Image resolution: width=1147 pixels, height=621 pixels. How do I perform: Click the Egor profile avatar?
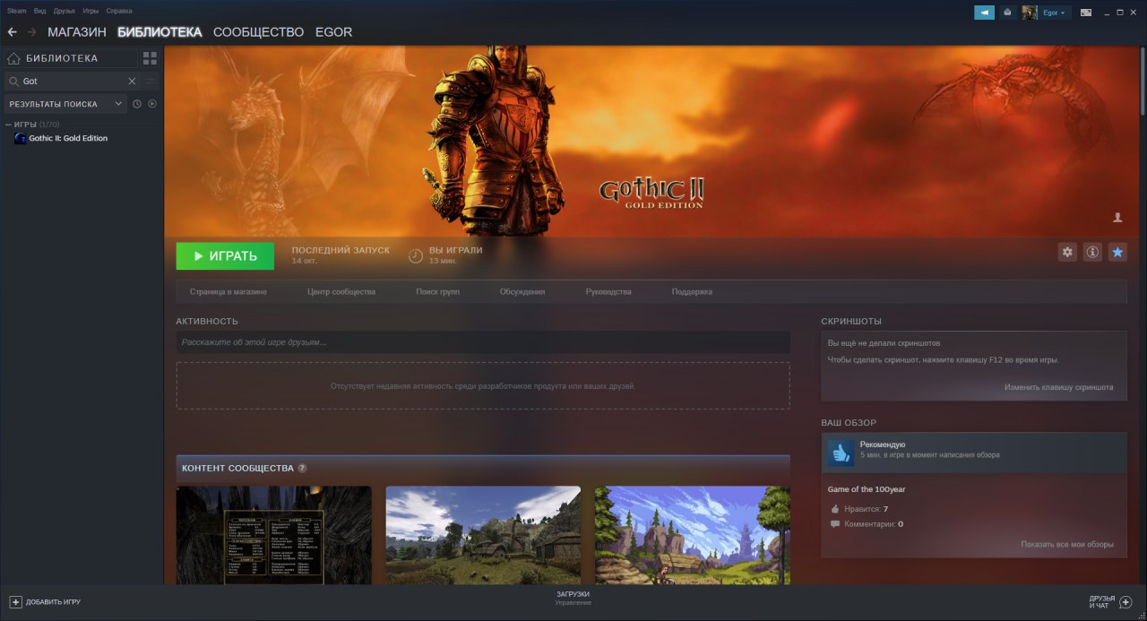pyautogui.click(x=1030, y=13)
